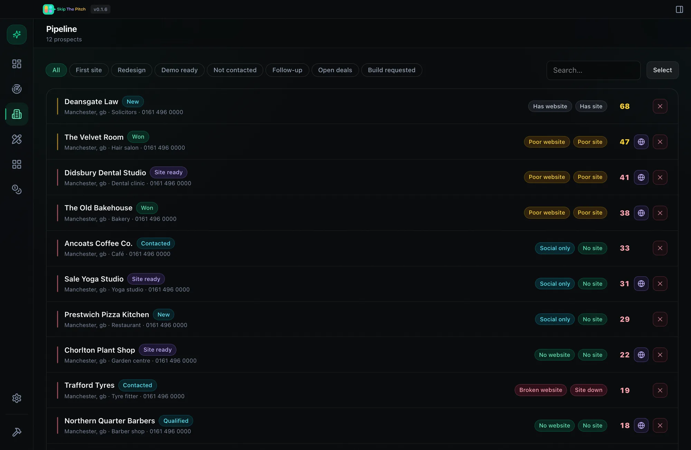Open The Velvet Room prospect
Viewport: 691px width, 450px height.
point(362,142)
